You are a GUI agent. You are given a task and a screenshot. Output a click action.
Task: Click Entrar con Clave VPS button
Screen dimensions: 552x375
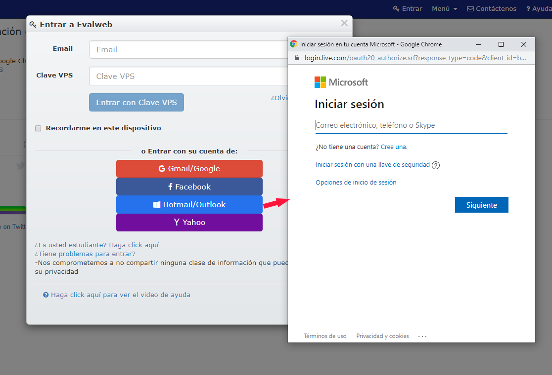137,103
